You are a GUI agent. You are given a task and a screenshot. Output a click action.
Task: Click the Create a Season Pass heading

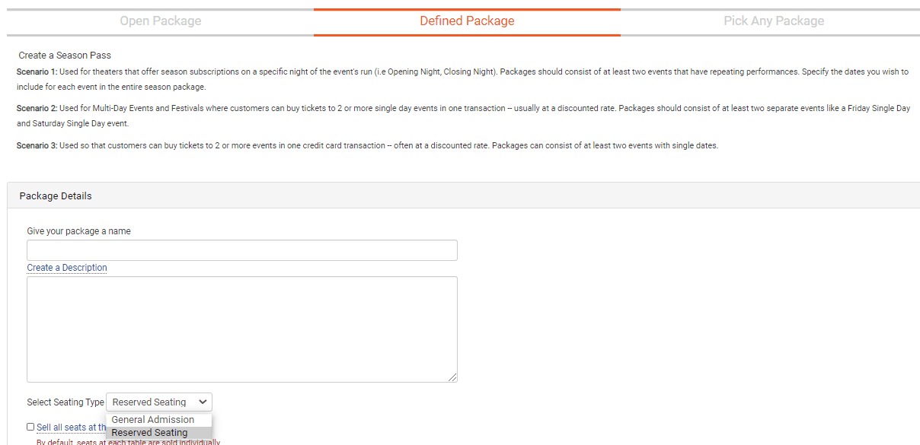(x=65, y=56)
